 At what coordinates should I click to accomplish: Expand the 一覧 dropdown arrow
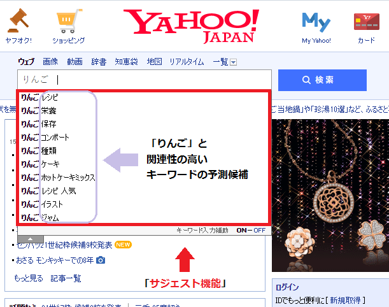click(233, 62)
